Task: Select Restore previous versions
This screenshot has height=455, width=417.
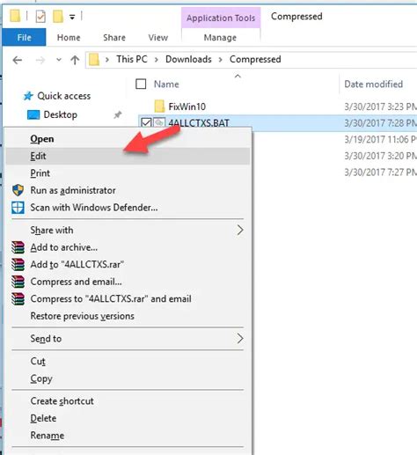Action: [128, 316]
